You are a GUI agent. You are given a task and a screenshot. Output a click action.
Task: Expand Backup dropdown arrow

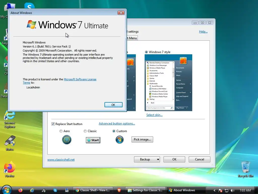[158, 159]
